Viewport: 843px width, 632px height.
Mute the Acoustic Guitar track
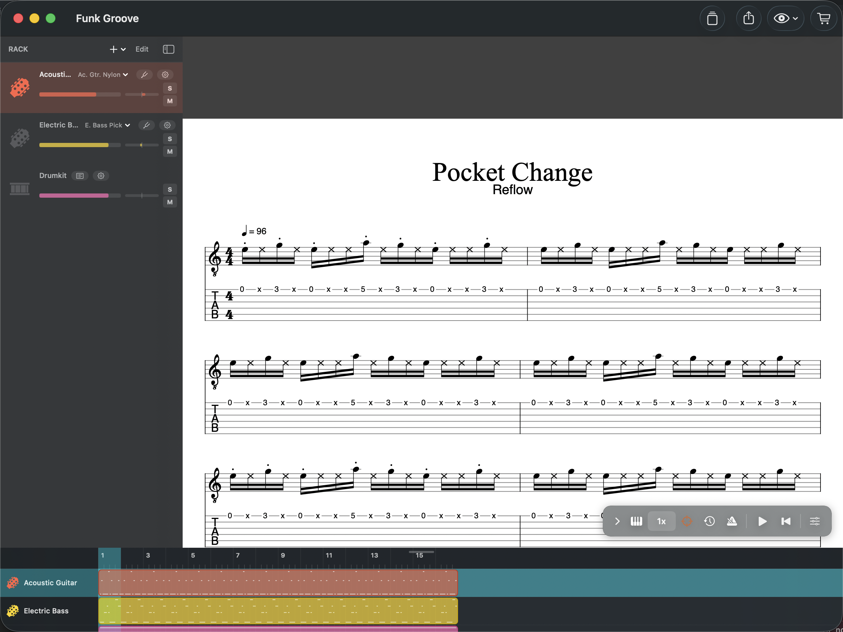(x=170, y=100)
